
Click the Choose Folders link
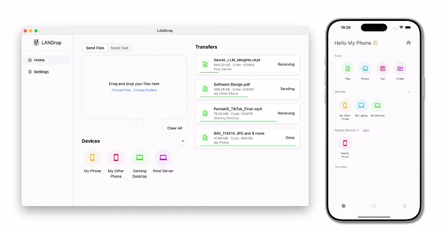click(x=145, y=90)
